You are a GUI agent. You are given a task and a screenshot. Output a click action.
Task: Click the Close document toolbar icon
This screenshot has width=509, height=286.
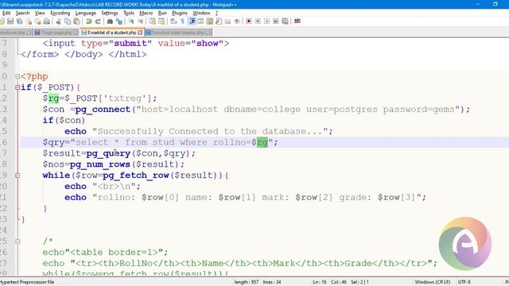coord(29,21)
